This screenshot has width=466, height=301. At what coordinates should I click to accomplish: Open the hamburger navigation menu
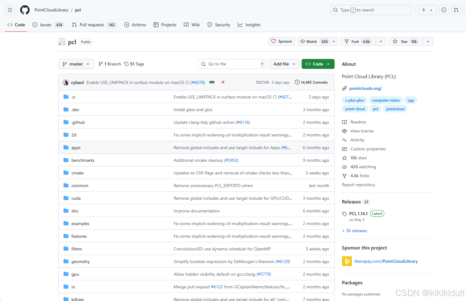click(10, 10)
